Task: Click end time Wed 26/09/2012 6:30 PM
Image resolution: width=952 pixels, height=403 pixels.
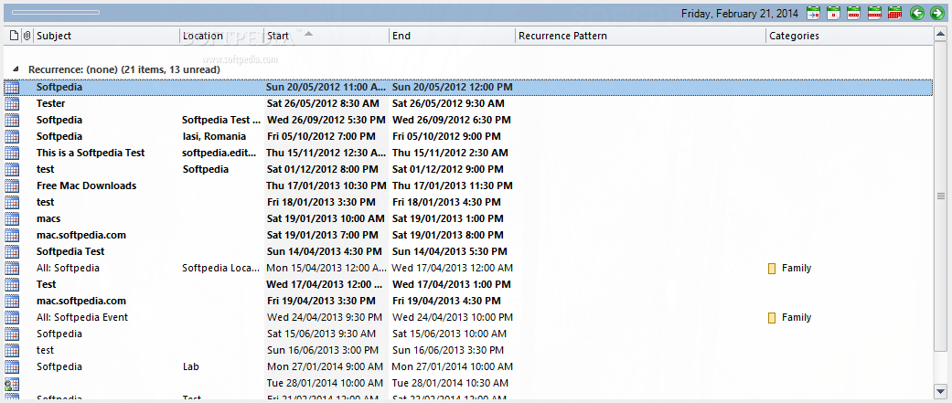Action: click(451, 121)
